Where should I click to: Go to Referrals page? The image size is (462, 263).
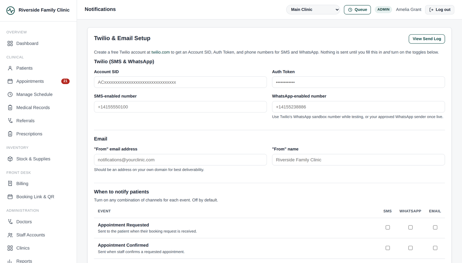click(38, 121)
